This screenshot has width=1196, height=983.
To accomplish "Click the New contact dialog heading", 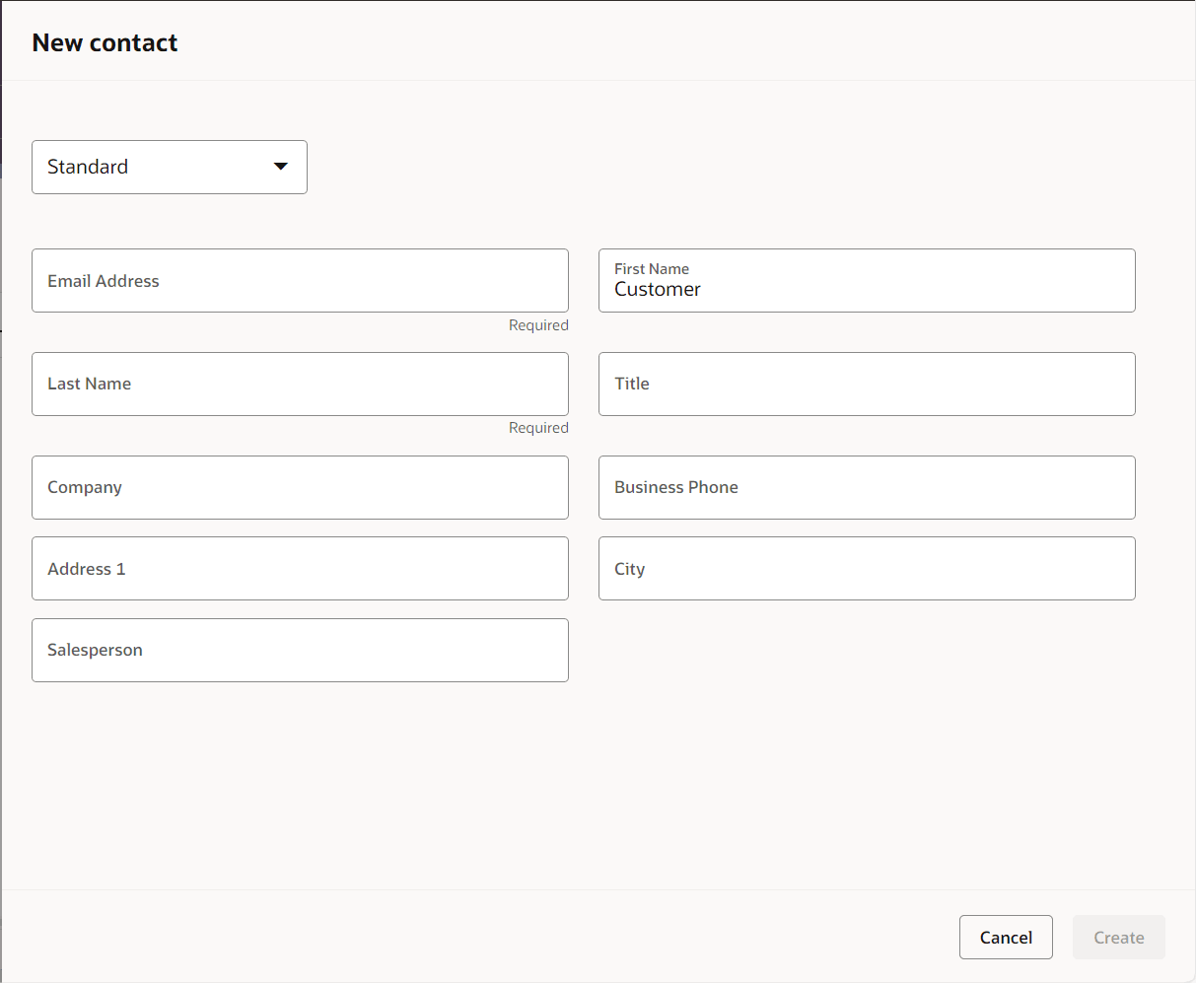I will tap(105, 42).
